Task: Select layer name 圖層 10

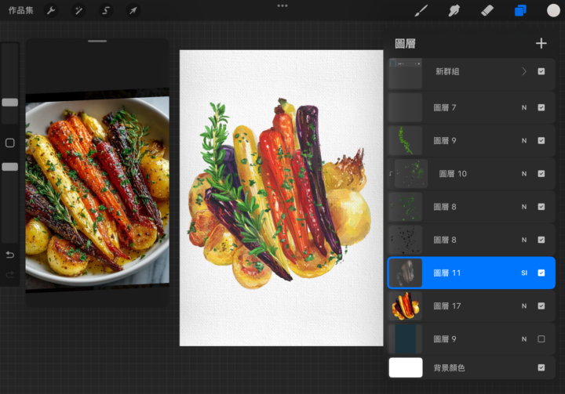Action: pyautogui.click(x=453, y=174)
